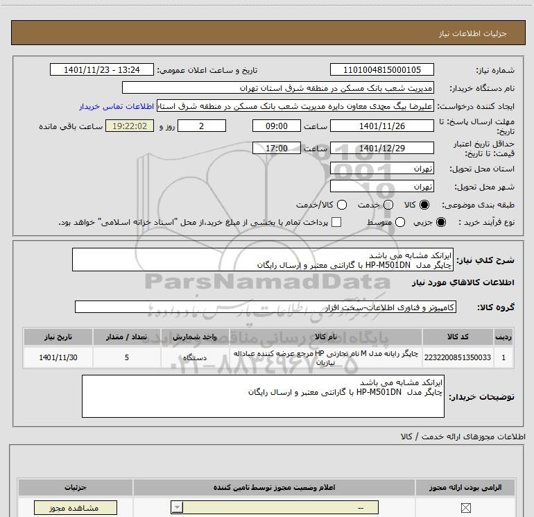
Task: Select the کالا radio button
Action: [x=424, y=205]
